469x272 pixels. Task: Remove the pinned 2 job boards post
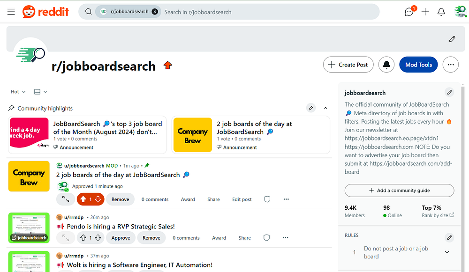[120, 199]
